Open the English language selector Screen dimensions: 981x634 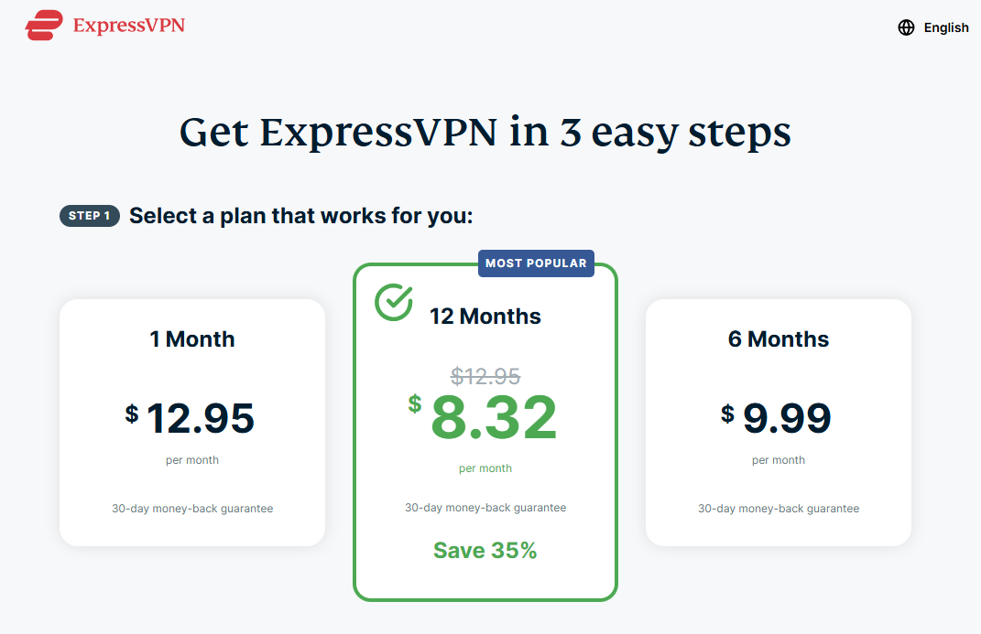[932, 27]
